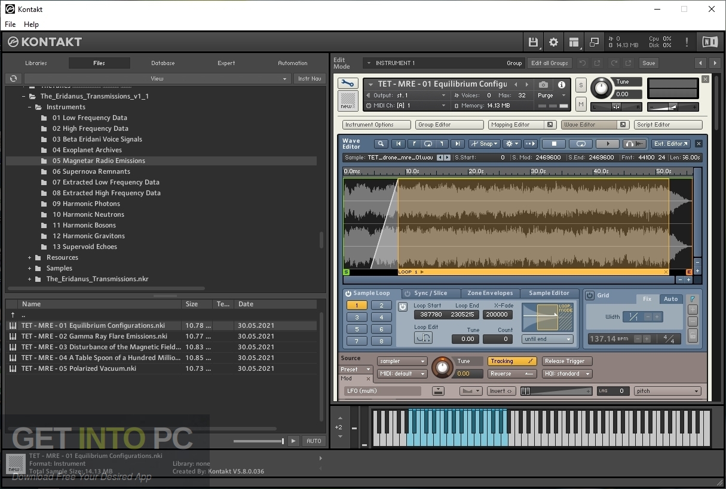Jump to sample end in Wave Editor
726x489 pixels.
tap(457, 143)
